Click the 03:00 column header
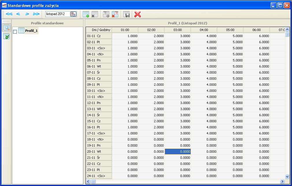The width and height of the screenshot is (292, 186). [178, 30]
